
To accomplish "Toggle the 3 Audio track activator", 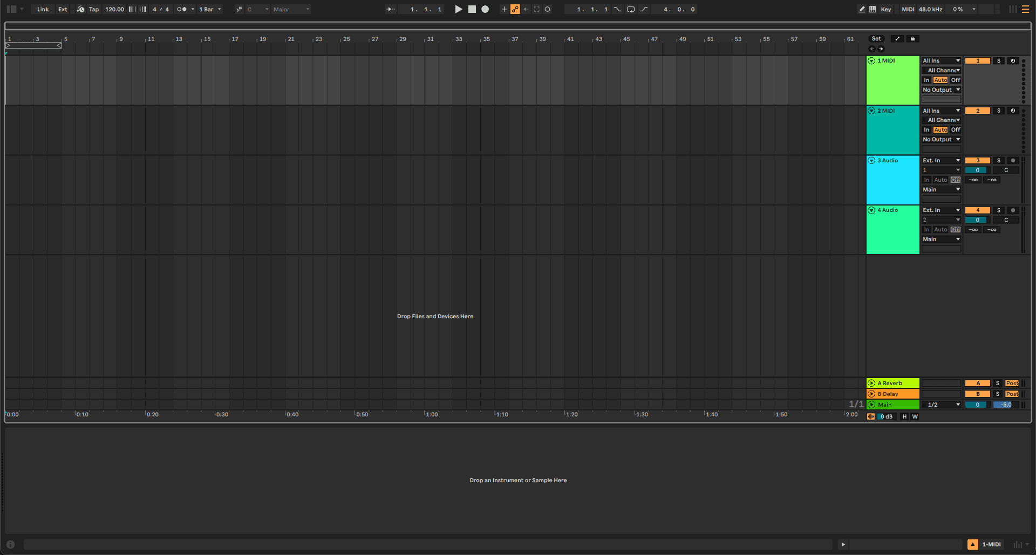I will tap(978, 160).
